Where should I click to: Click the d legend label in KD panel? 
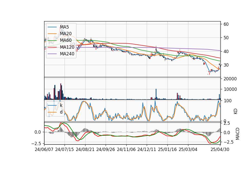point(61,112)
